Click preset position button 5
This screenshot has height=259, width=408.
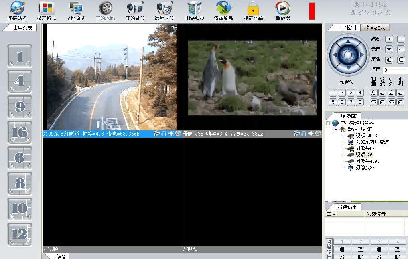coord(333,102)
